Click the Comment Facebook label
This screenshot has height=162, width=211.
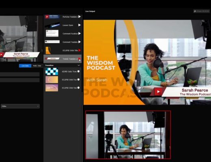[70, 34]
